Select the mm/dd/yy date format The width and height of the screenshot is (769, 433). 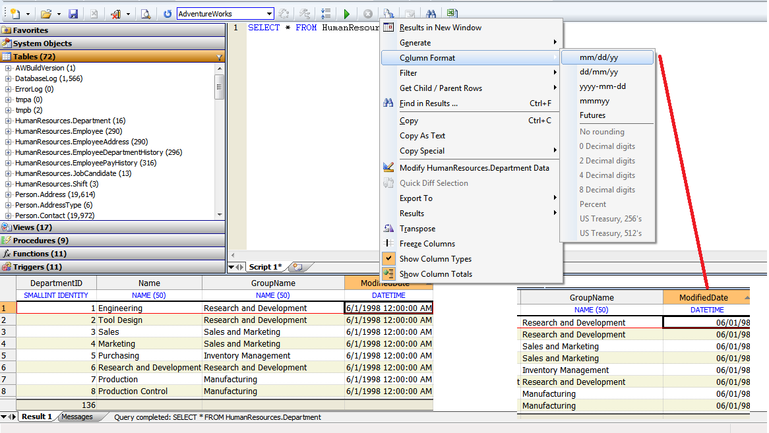click(607, 57)
